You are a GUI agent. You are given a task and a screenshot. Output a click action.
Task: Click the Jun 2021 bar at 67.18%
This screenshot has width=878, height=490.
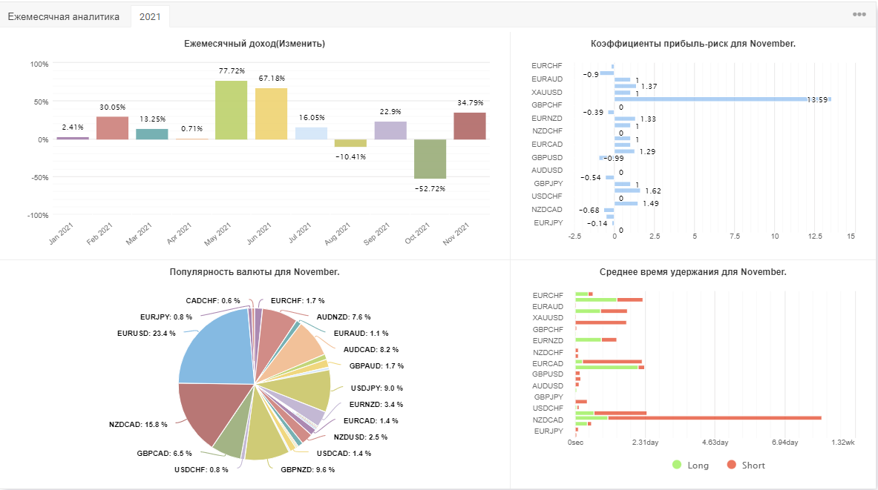(272, 114)
